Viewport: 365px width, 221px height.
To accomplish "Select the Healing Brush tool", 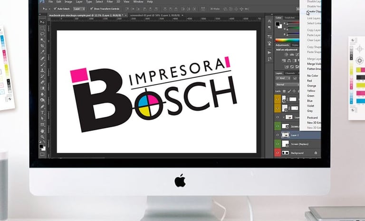I will pos(42,58).
